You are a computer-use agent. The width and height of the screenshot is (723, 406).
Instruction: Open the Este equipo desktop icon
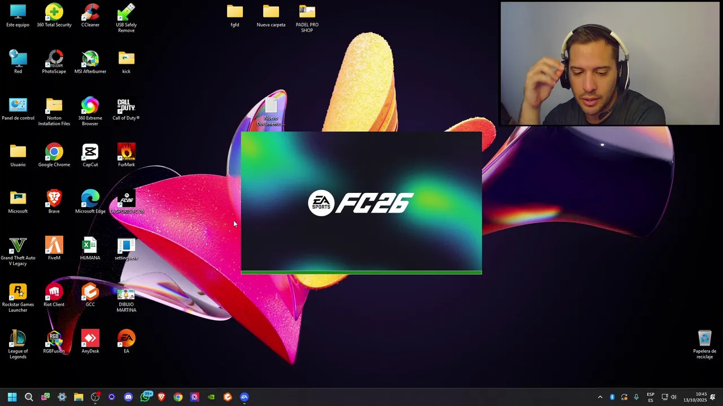pyautogui.click(x=18, y=15)
